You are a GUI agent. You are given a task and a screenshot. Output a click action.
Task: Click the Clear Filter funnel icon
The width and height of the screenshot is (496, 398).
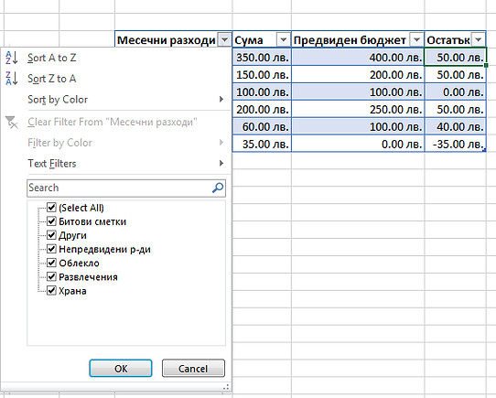pyautogui.click(x=12, y=122)
